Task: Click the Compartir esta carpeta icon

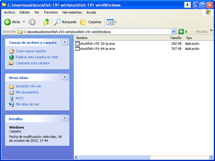Action: 11,63
